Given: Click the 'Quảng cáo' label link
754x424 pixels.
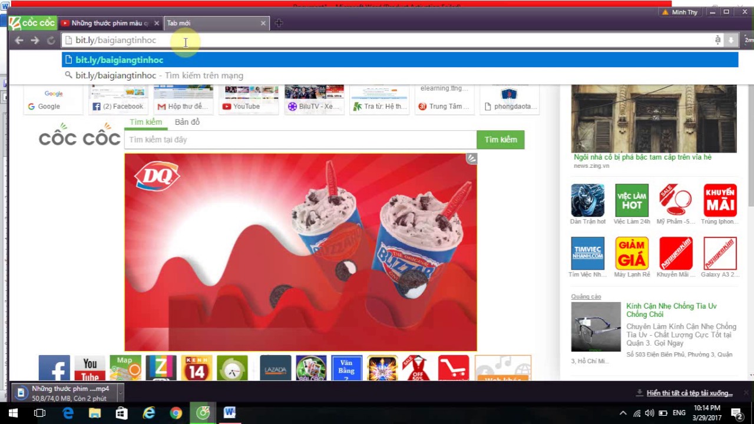Looking at the screenshot, I should click(x=586, y=297).
